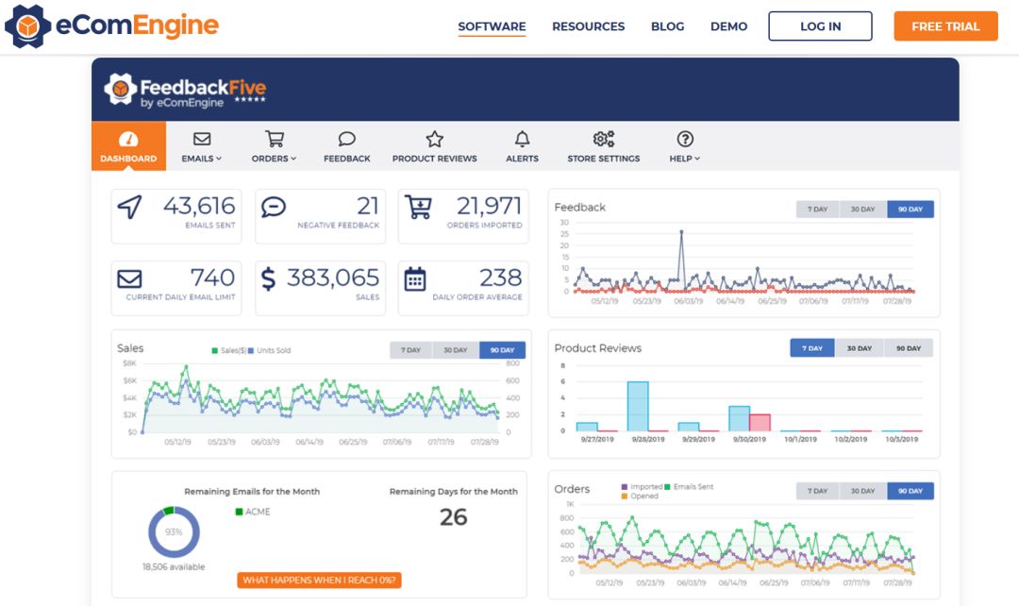Click the Log In button

pyautogui.click(x=820, y=26)
